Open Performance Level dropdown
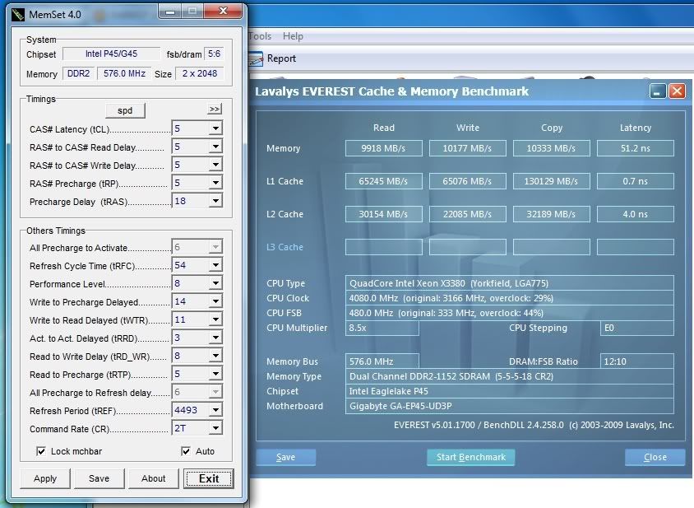Image resolution: width=694 pixels, height=508 pixels. [215, 284]
